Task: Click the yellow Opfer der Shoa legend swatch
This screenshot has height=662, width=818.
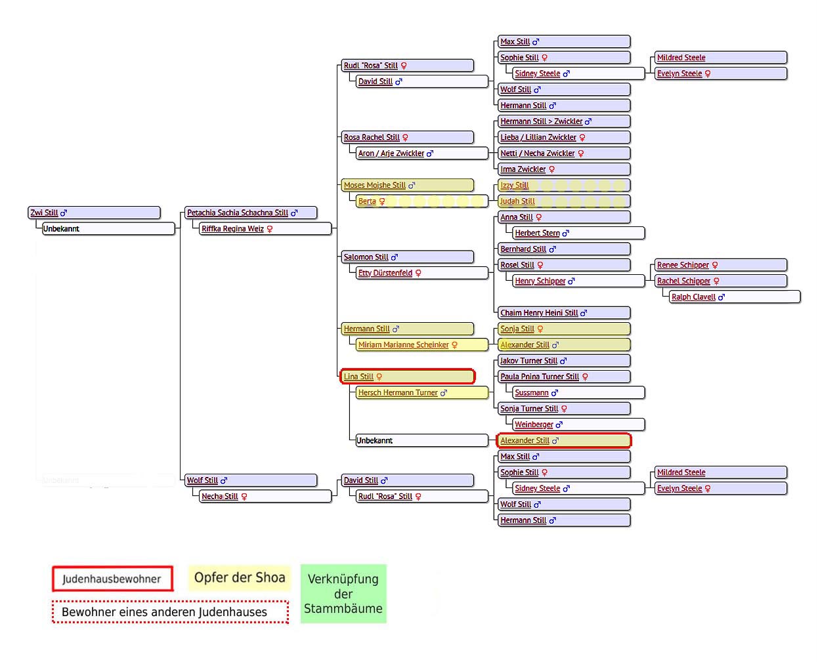Action: pyautogui.click(x=240, y=578)
